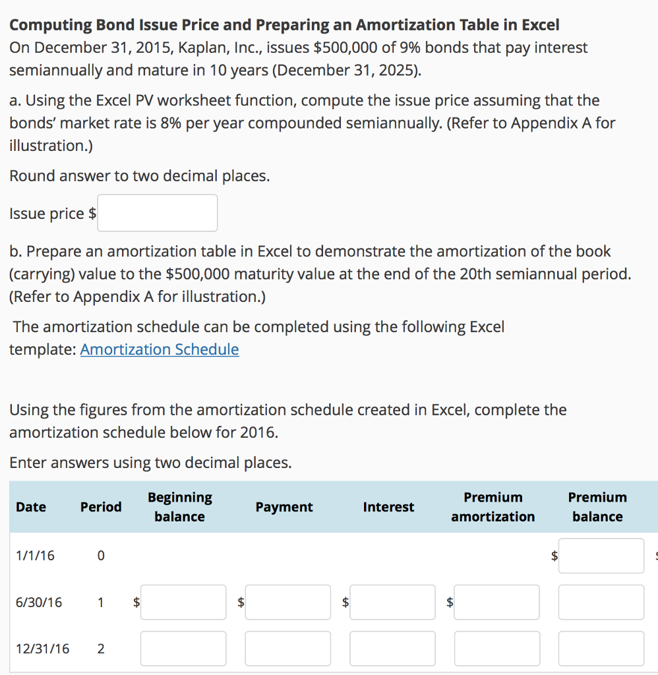The width and height of the screenshot is (658, 675).
Task: Click the Date column header
Action: click(30, 507)
